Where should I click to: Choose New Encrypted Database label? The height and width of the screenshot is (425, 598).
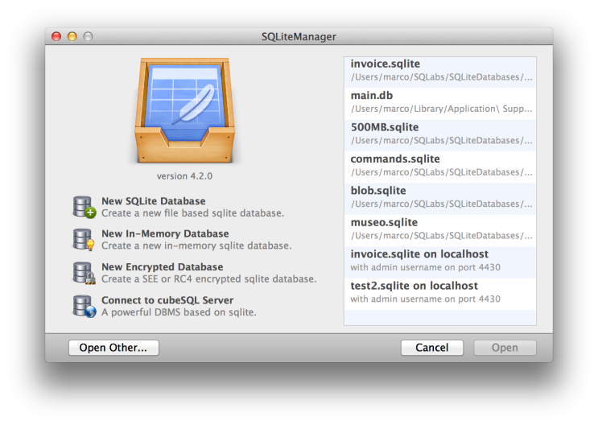pos(163,266)
